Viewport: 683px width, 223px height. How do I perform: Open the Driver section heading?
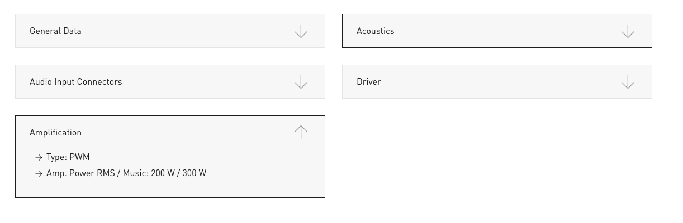(368, 82)
